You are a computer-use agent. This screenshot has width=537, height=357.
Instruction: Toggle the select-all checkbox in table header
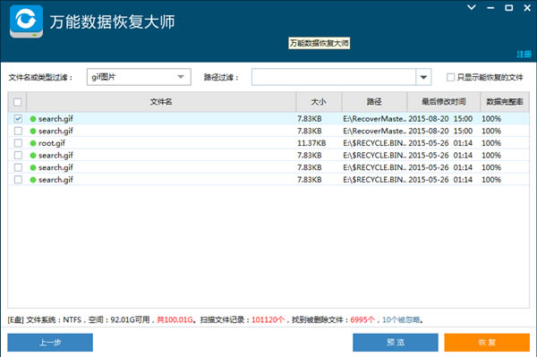(18, 102)
